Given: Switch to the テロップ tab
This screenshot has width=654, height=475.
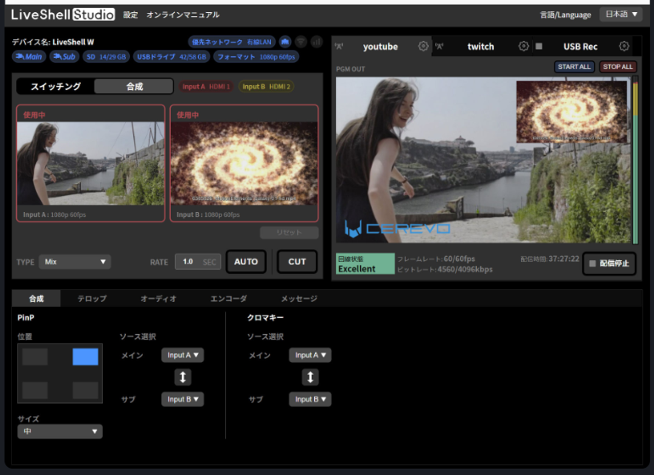Looking at the screenshot, I should pyautogui.click(x=92, y=298).
